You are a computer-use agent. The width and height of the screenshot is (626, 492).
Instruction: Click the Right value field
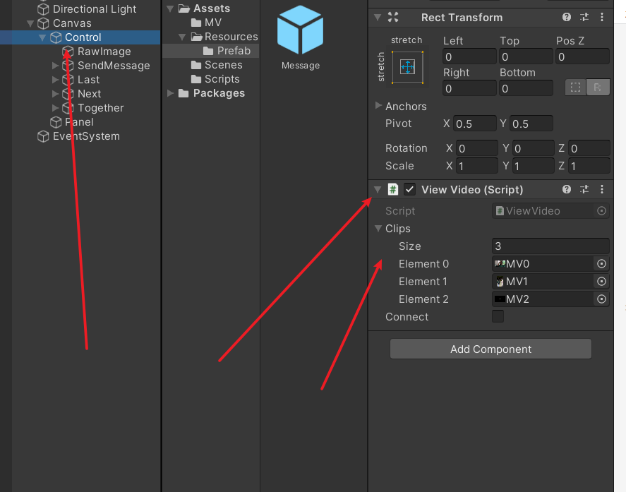(469, 88)
